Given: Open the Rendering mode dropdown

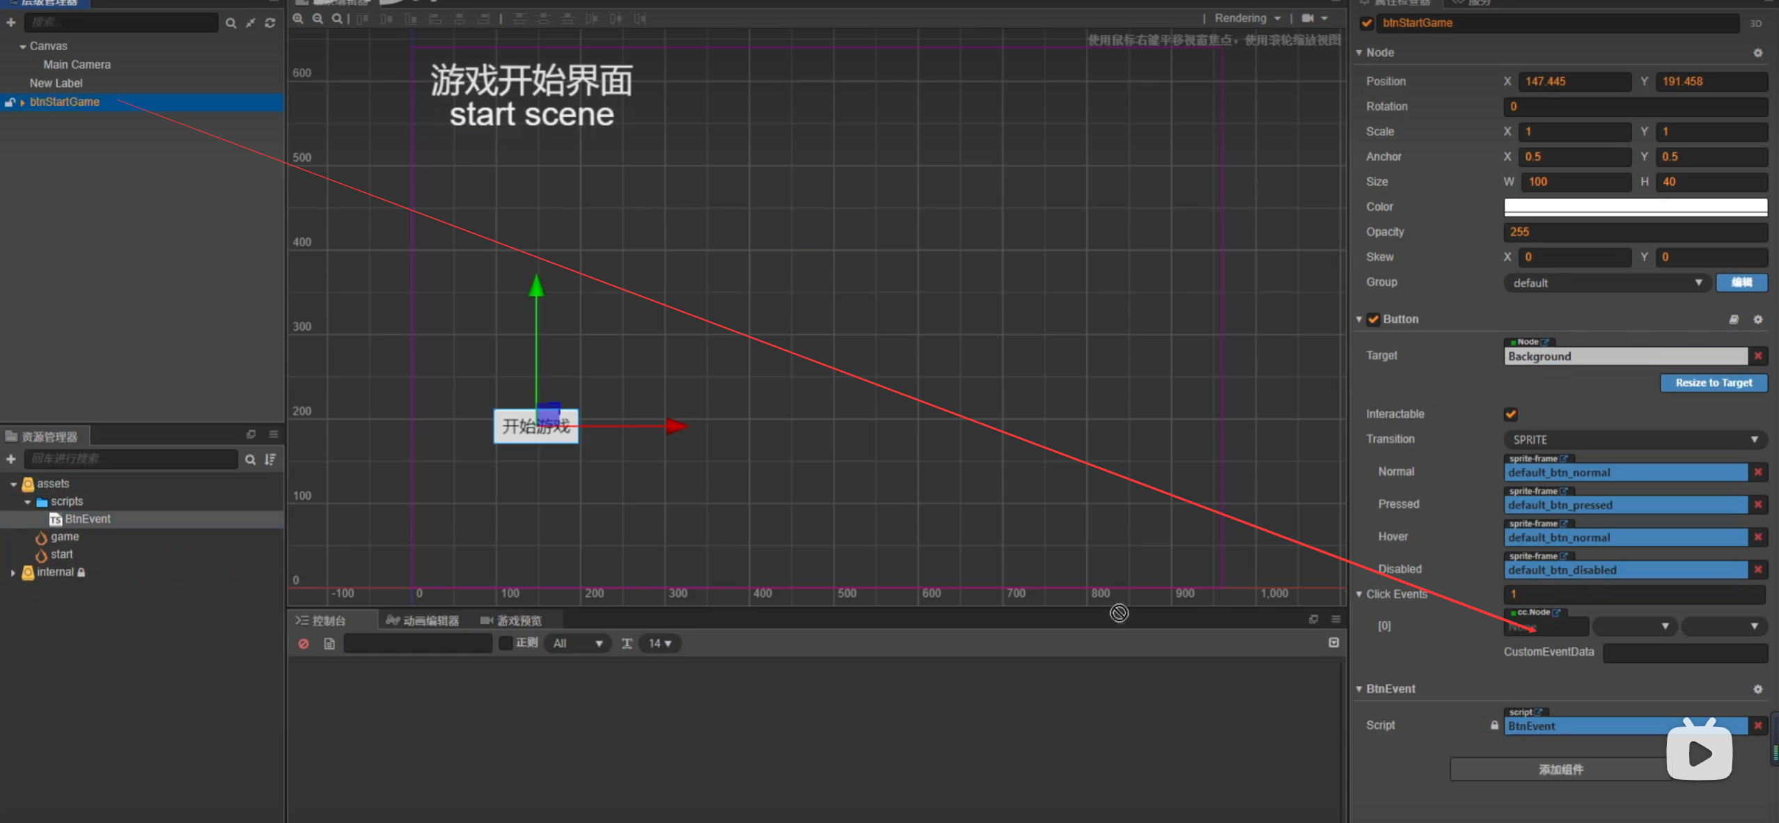Looking at the screenshot, I should (x=1248, y=19).
